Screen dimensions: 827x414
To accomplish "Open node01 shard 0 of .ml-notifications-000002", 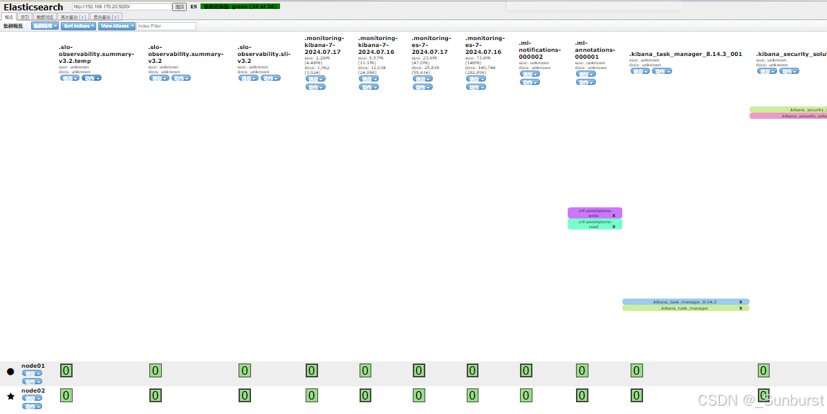I will [x=526, y=370].
